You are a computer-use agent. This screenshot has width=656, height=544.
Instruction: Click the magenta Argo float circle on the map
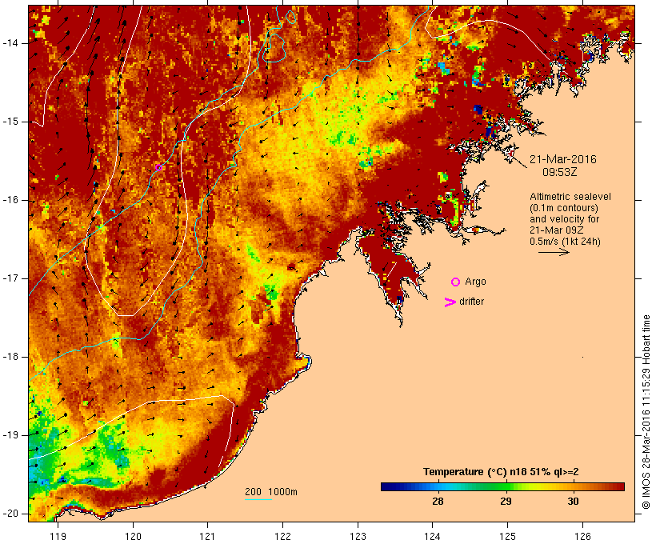tap(158, 168)
